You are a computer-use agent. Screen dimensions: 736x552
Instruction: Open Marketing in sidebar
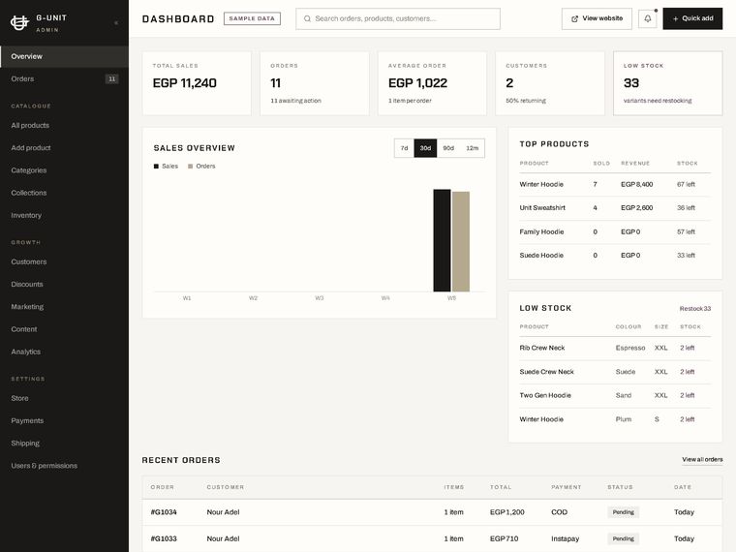(x=64, y=307)
